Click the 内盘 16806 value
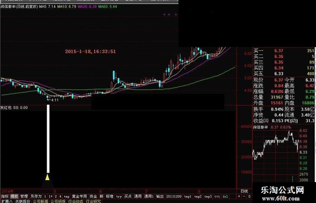This screenshot has width=316, height=203. 308,103
